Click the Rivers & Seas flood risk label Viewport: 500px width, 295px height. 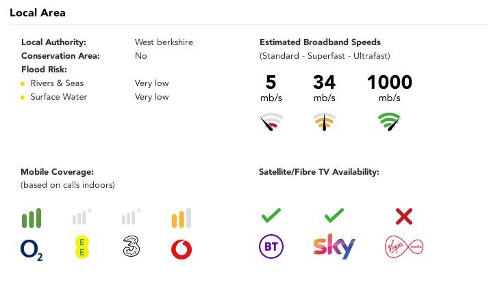pyautogui.click(x=57, y=83)
